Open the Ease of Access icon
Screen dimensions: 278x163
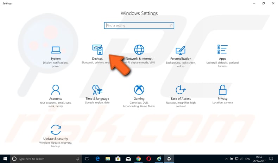181,90
